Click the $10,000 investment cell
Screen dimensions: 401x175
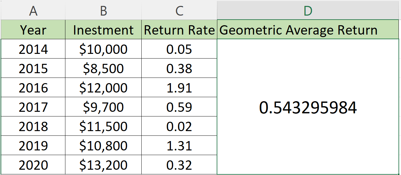(103, 49)
